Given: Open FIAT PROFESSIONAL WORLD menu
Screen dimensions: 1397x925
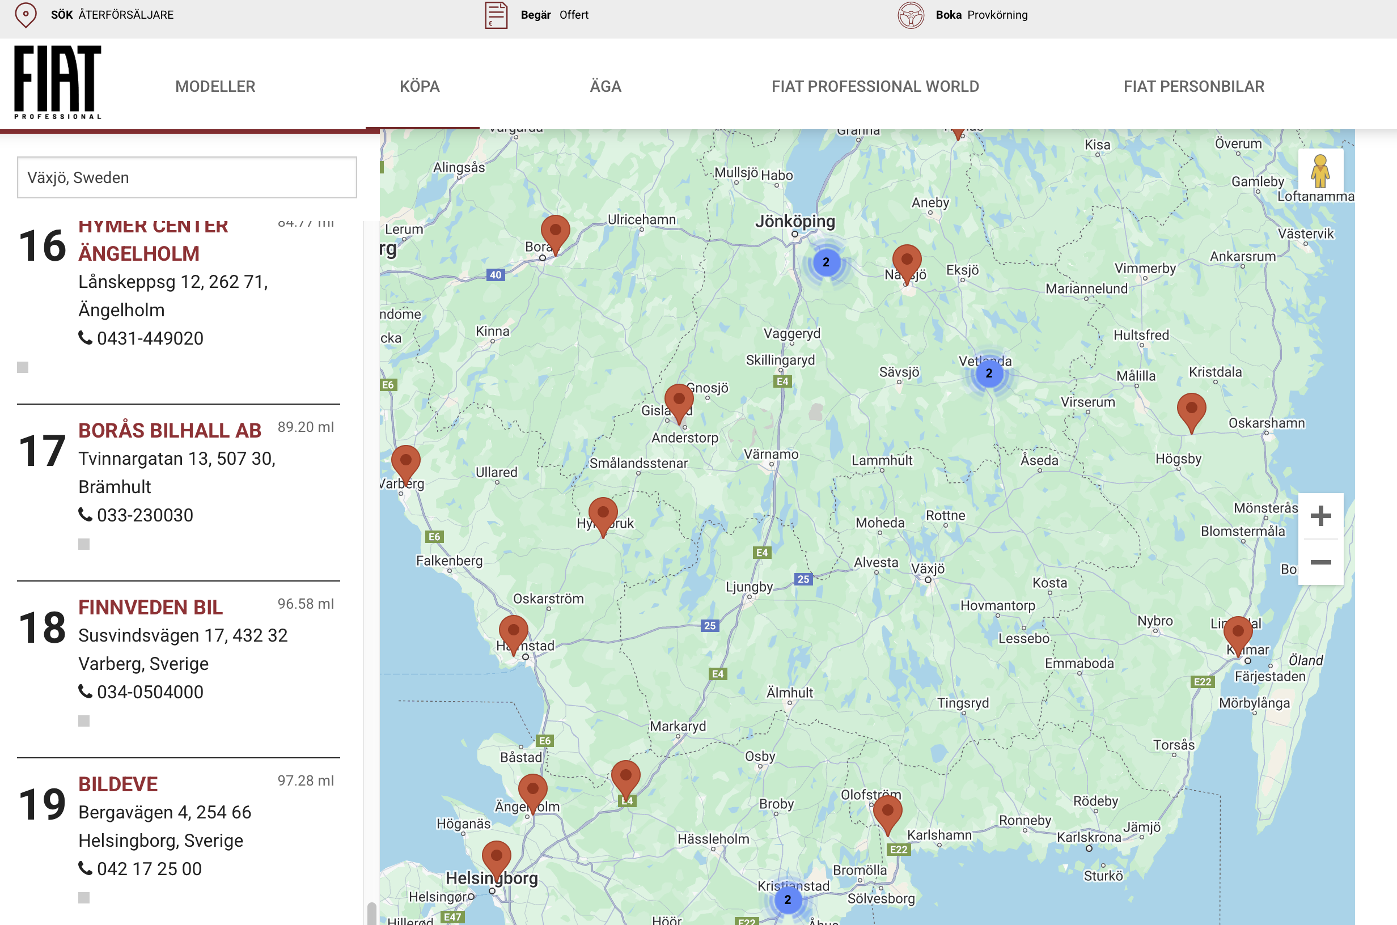Looking at the screenshot, I should click(875, 86).
